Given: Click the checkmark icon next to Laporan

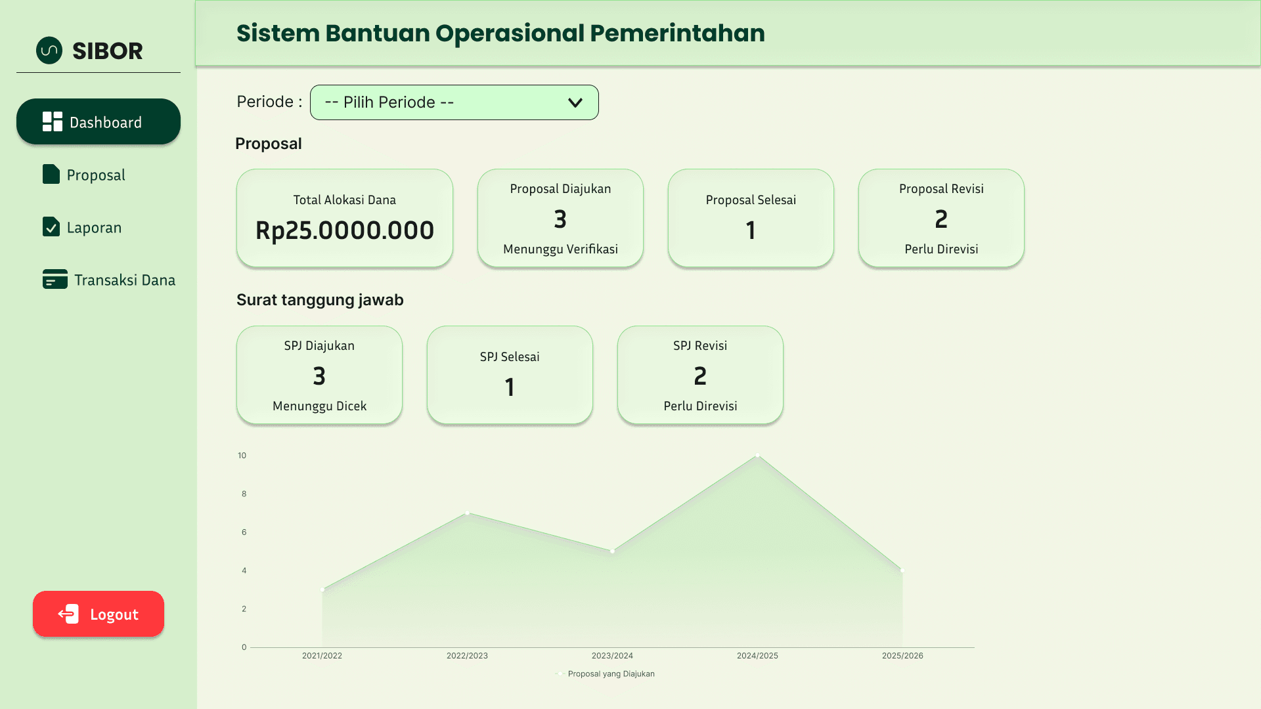Looking at the screenshot, I should click(52, 227).
